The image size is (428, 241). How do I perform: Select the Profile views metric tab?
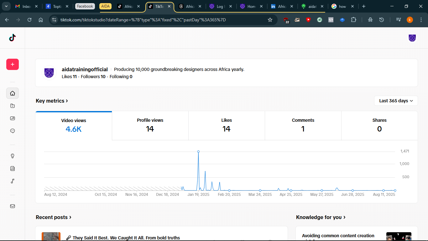tap(150, 125)
